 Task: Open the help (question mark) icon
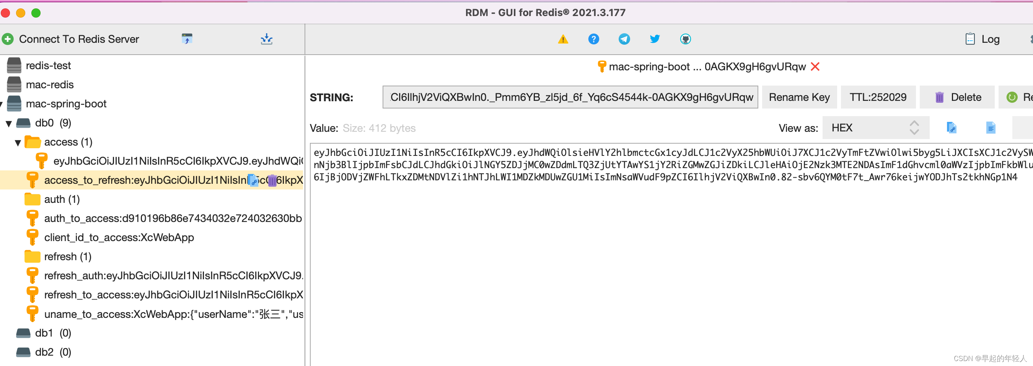593,39
